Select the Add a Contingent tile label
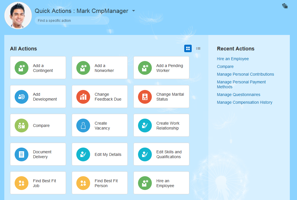The image size is (297, 200). point(43,68)
